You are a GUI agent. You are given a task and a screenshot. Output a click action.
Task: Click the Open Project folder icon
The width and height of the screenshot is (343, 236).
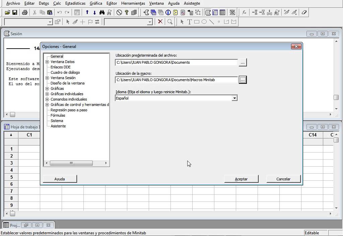(x=7, y=12)
